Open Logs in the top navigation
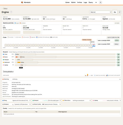Screen dimensions: 123x125 [x=85, y=2]
